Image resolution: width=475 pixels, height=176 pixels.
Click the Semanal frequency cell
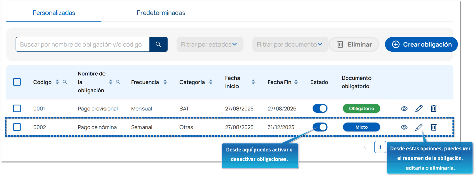click(x=141, y=127)
